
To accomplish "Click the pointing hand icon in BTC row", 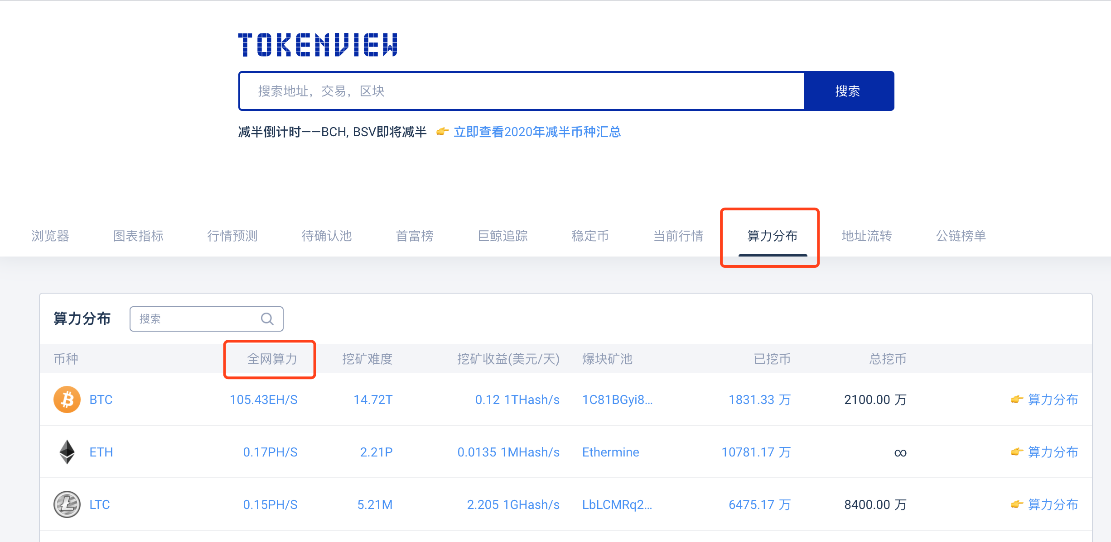I will coord(1017,399).
